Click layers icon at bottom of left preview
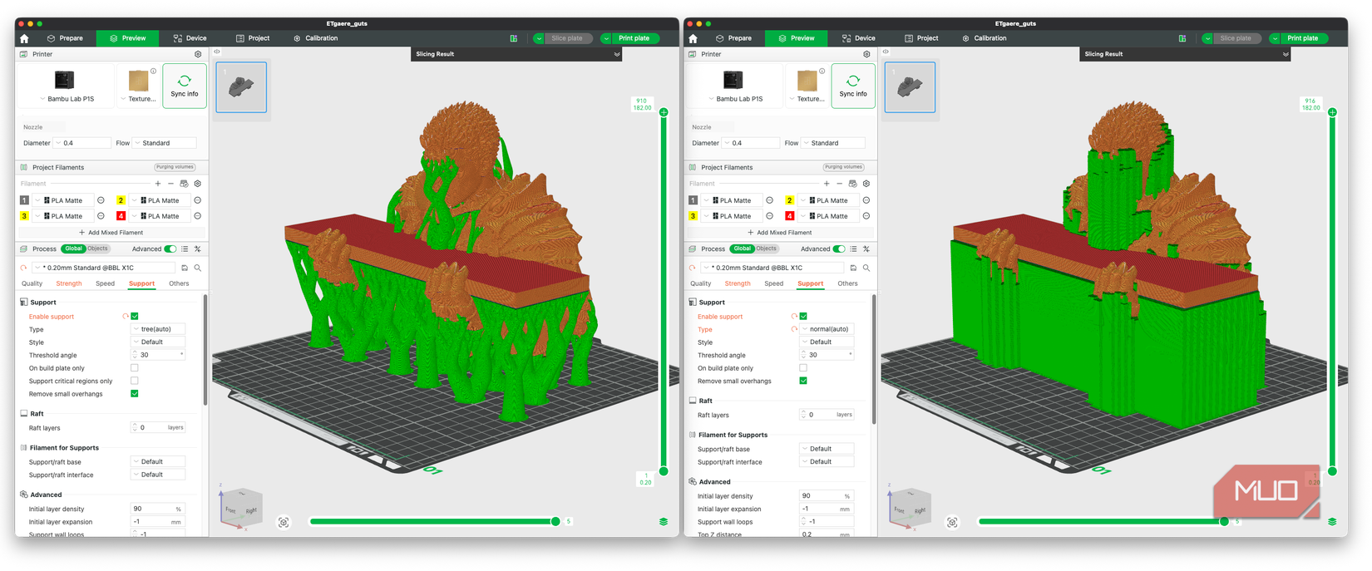Viewport: 1372px width, 571px height. coord(664,522)
